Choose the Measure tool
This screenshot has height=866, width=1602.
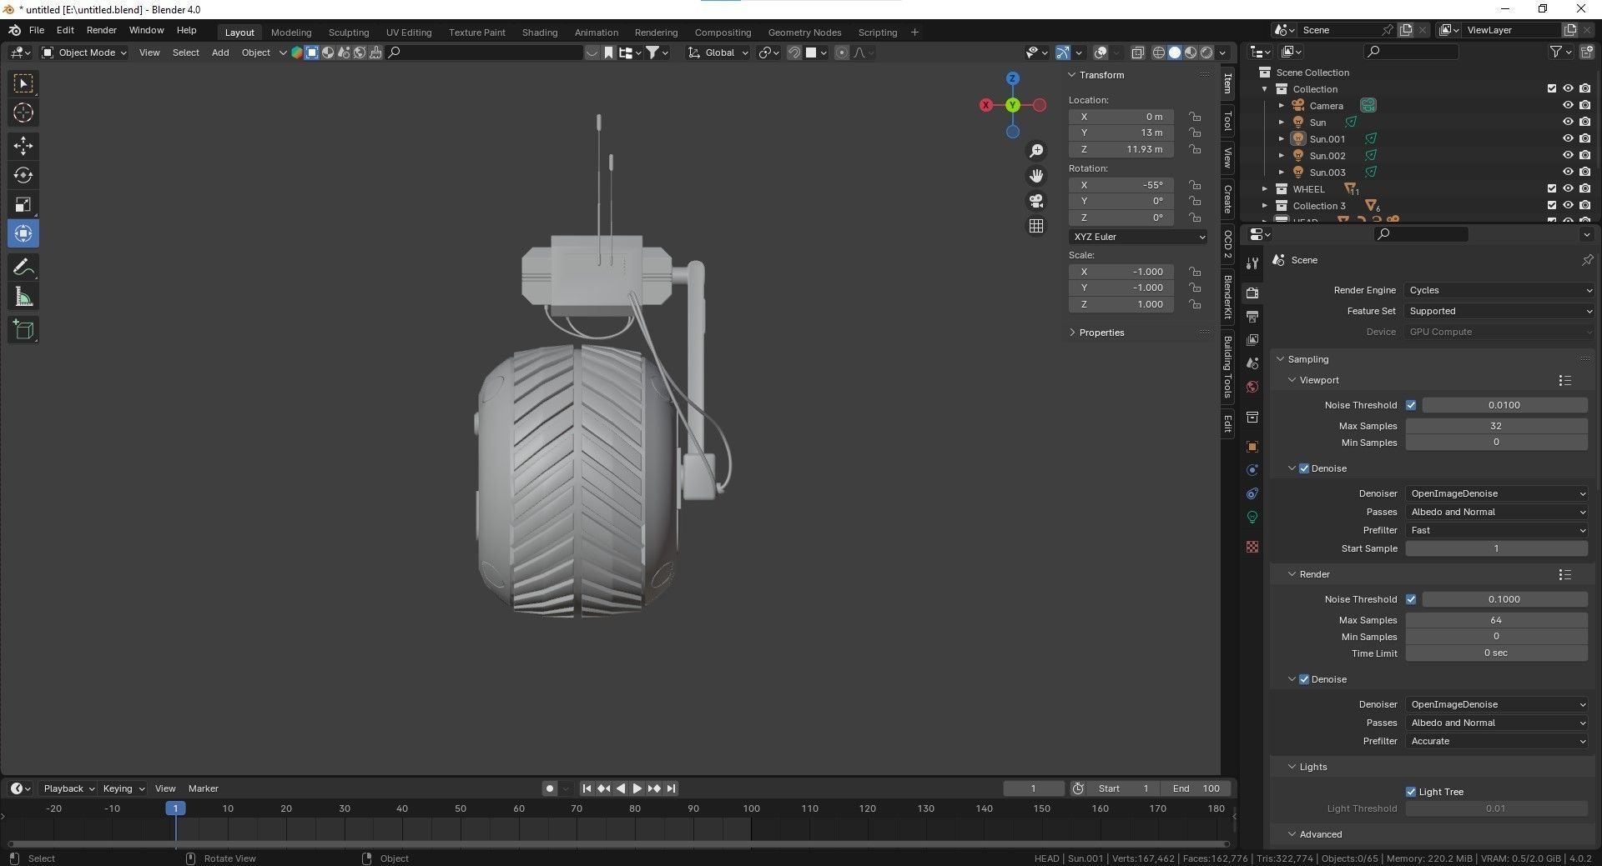point(23,297)
